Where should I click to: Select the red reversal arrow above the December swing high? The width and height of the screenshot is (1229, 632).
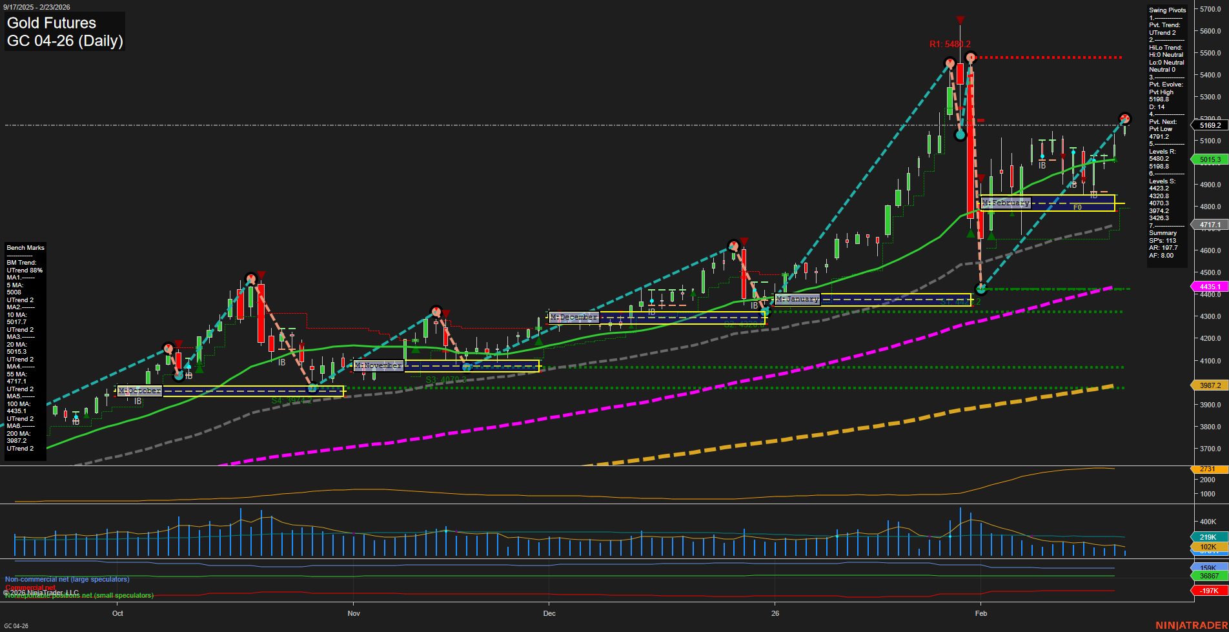coord(744,241)
